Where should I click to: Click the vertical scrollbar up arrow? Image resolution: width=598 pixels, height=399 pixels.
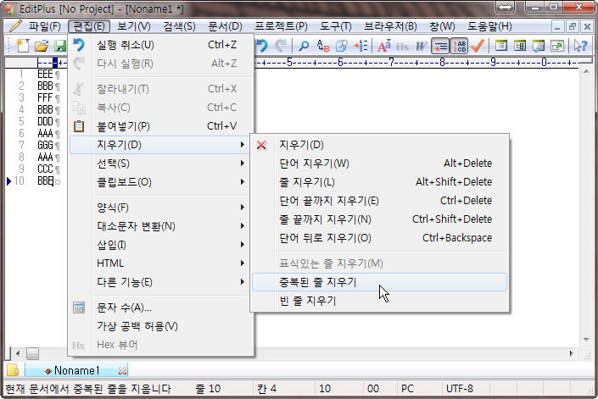[x=586, y=71]
